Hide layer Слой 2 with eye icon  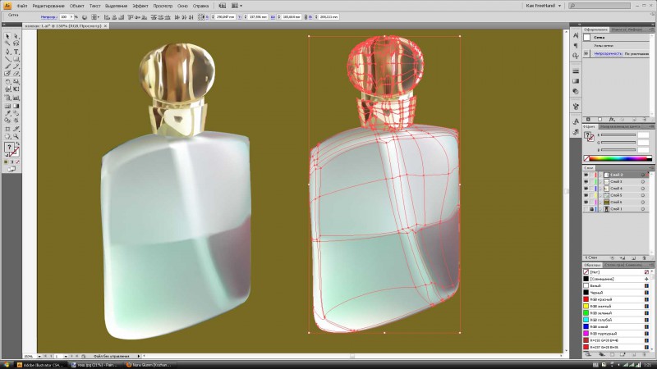point(586,175)
